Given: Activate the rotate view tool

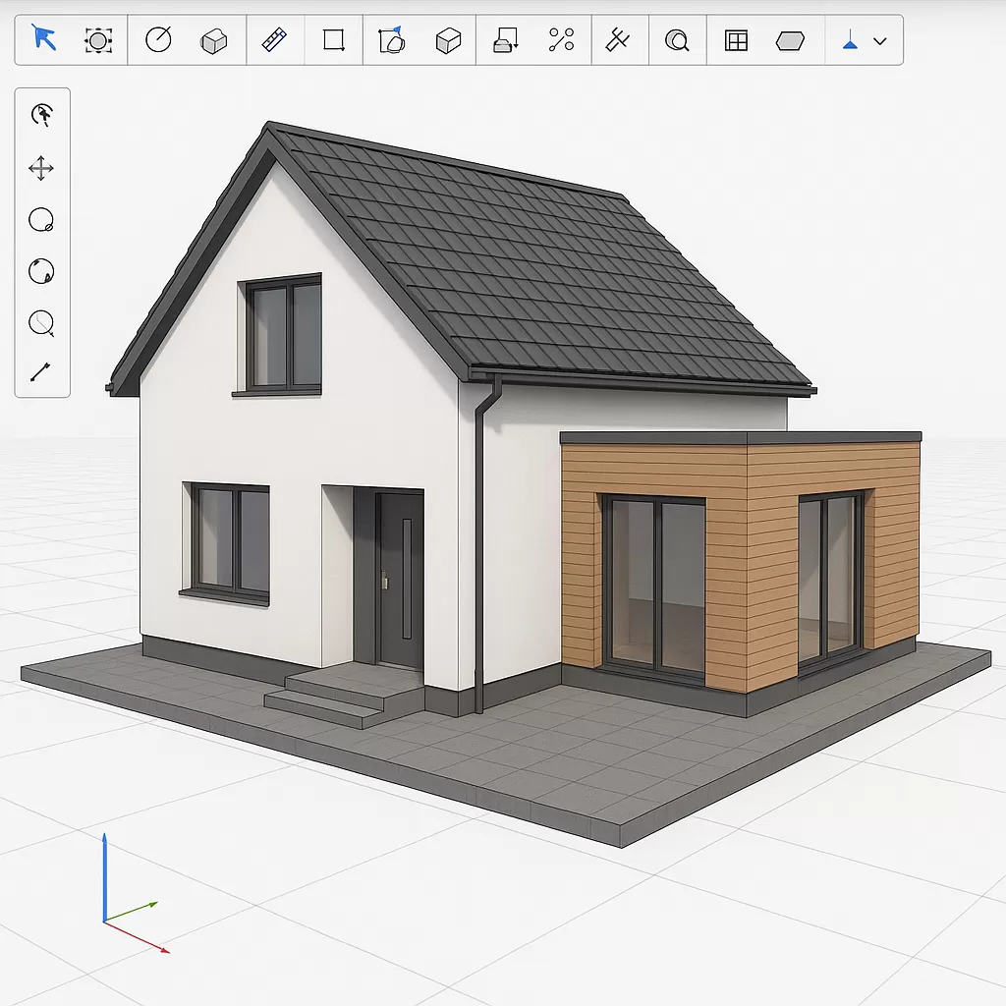Looking at the screenshot, I should [40, 272].
